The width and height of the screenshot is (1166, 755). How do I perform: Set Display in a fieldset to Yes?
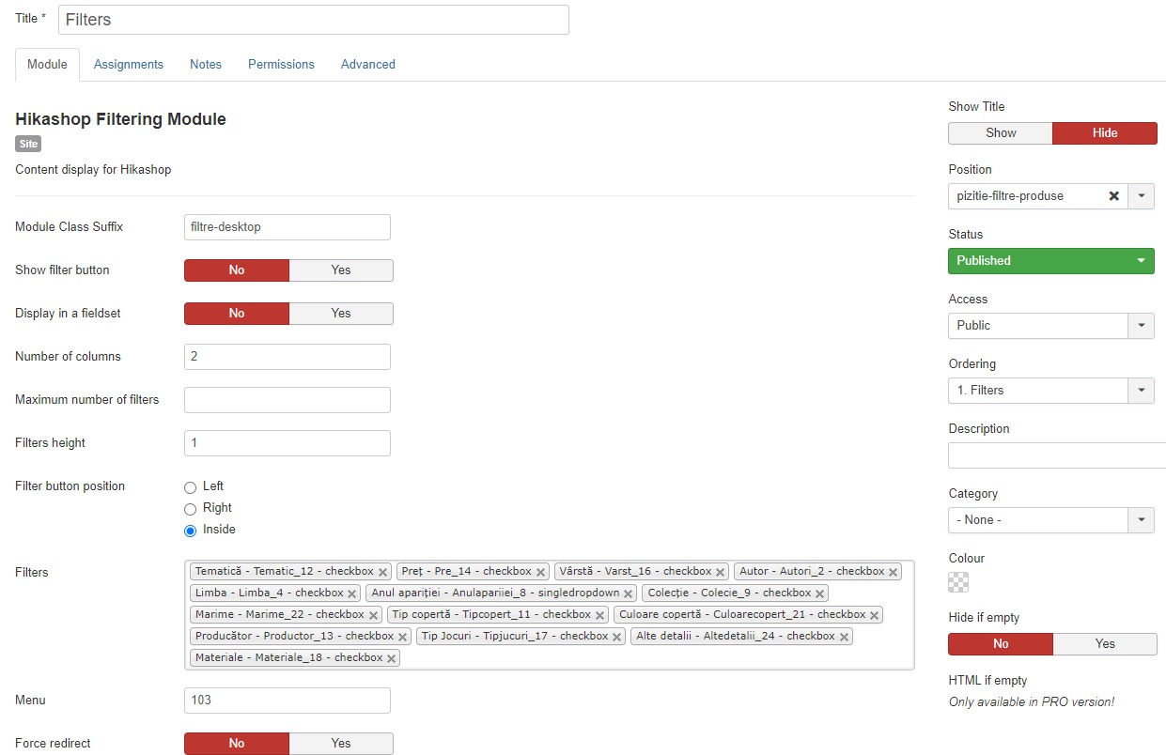[341, 313]
